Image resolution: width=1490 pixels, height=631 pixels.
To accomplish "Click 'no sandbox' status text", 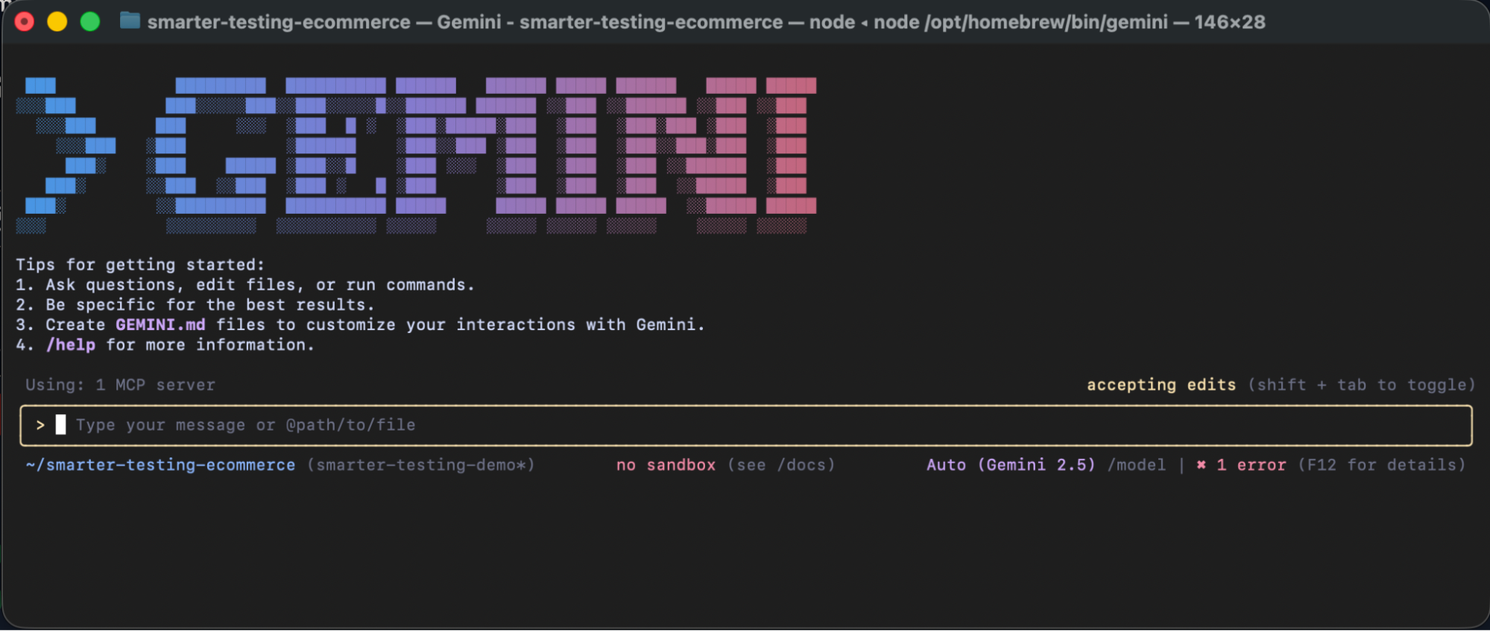I will point(666,465).
